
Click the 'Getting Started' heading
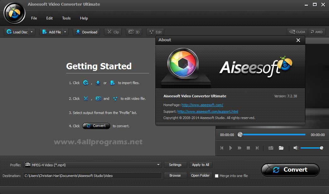point(99,66)
